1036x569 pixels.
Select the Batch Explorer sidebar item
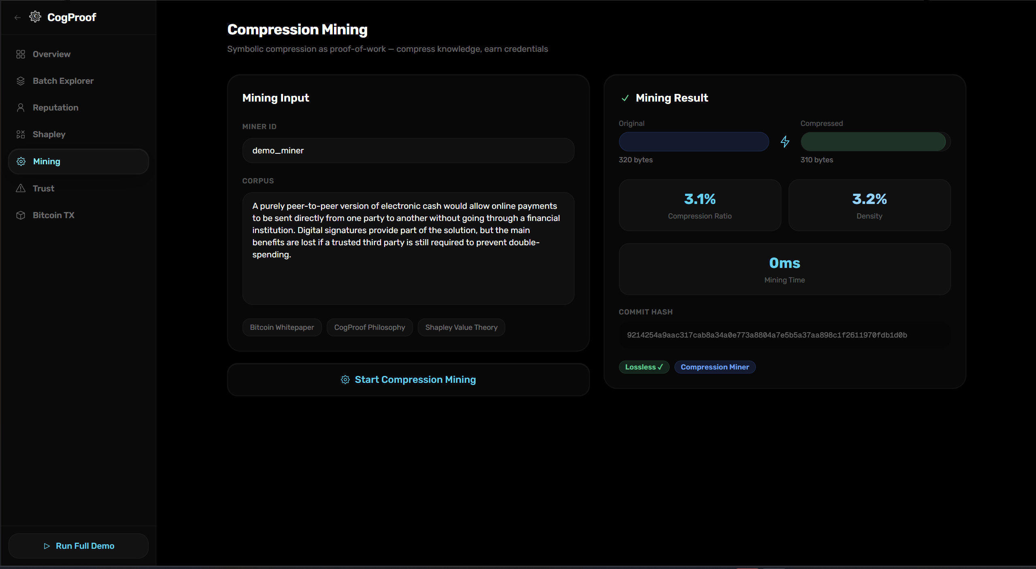pyautogui.click(x=63, y=81)
